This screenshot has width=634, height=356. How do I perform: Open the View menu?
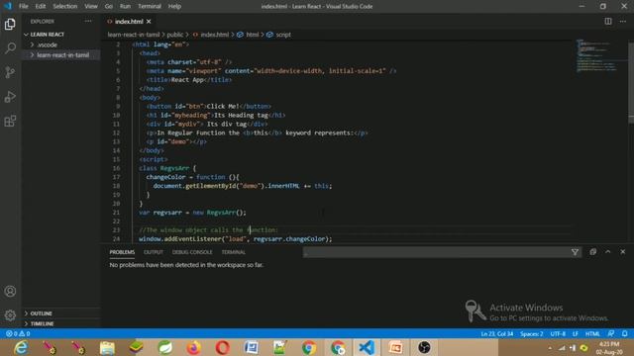click(x=91, y=6)
